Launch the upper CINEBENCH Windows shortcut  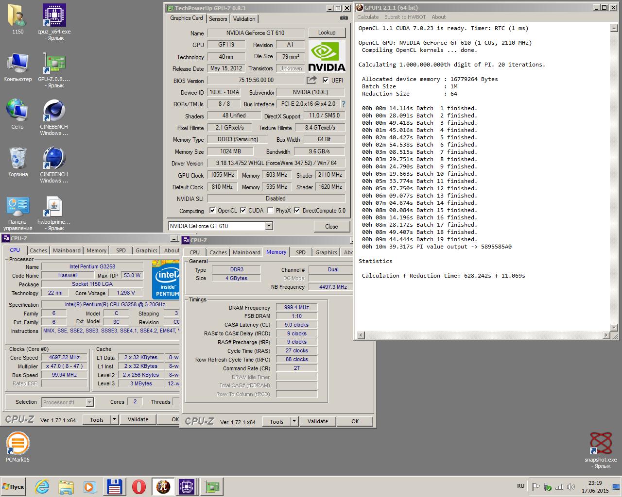pos(54,117)
